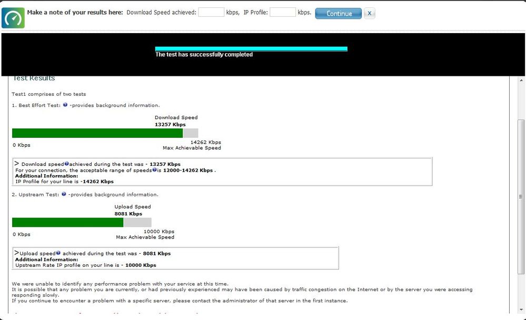The image size is (526, 320).
Task: Click the IP Profile input box
Action: [x=282, y=12]
